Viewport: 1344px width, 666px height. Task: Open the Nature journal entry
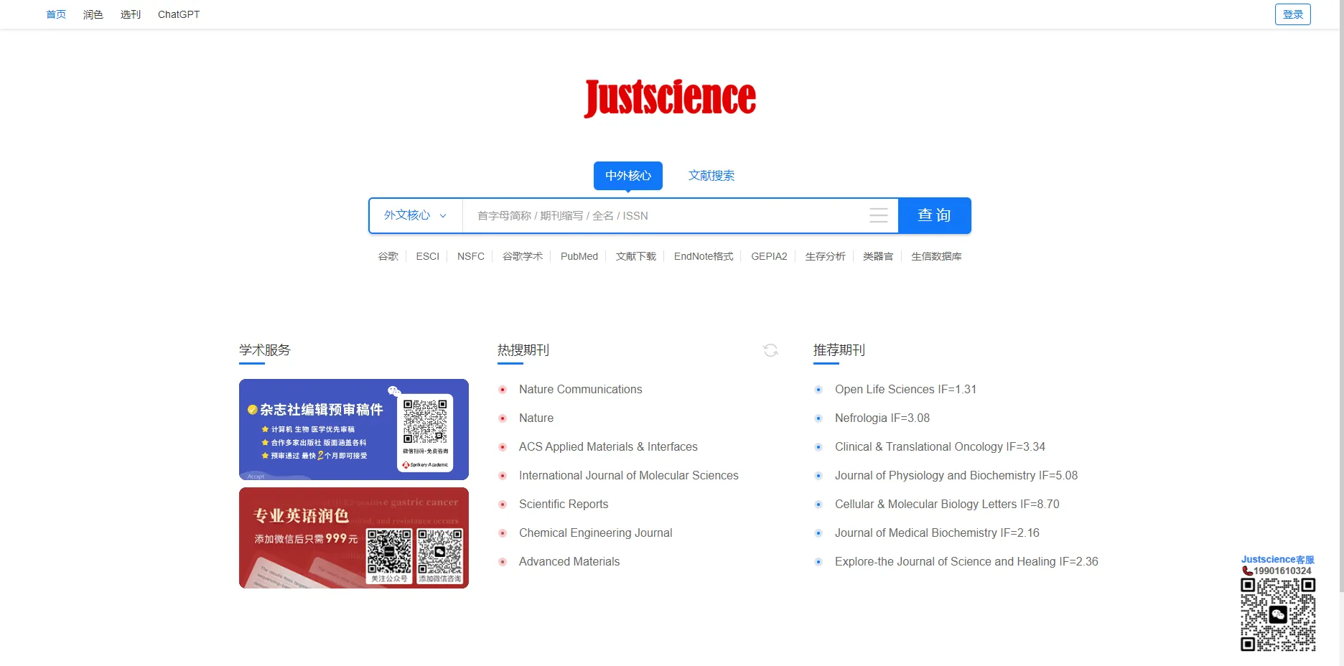[536, 418]
